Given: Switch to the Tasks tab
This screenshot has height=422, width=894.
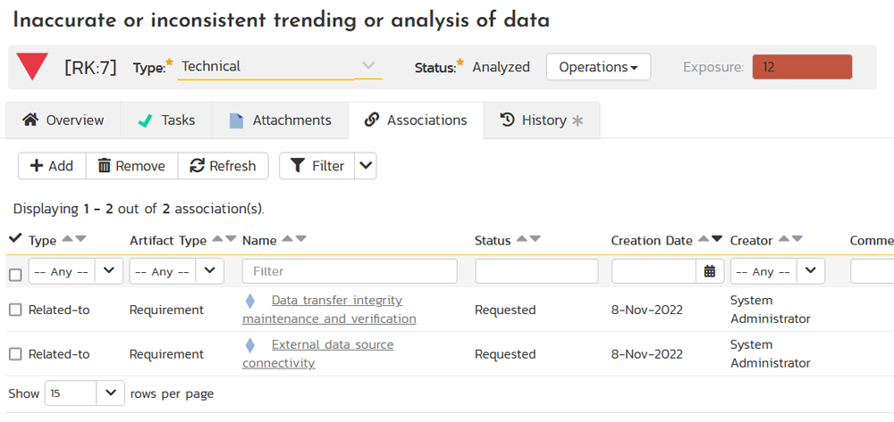Looking at the screenshot, I should (x=166, y=120).
